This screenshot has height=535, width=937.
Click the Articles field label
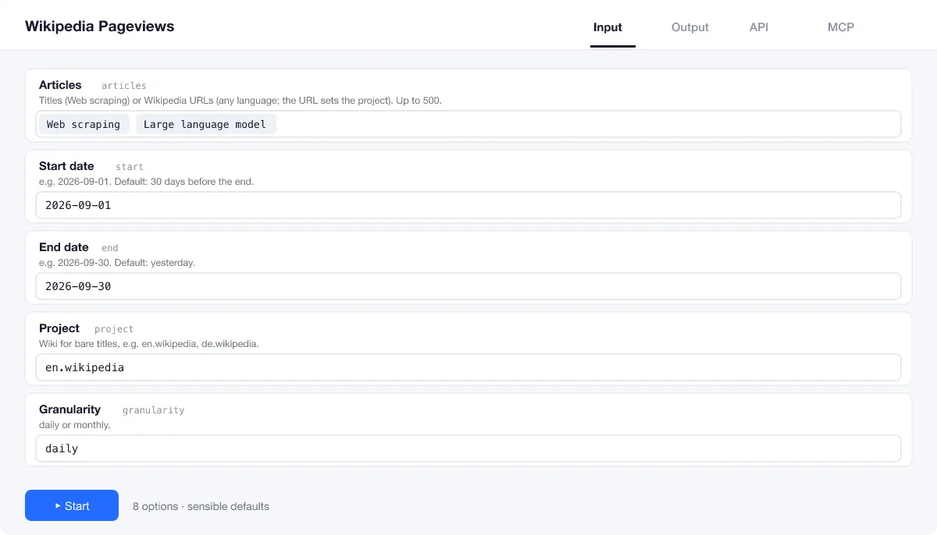(60, 85)
